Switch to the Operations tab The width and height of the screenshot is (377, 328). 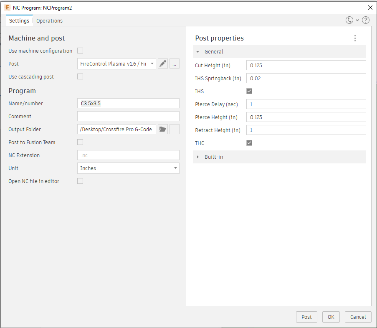(49, 20)
